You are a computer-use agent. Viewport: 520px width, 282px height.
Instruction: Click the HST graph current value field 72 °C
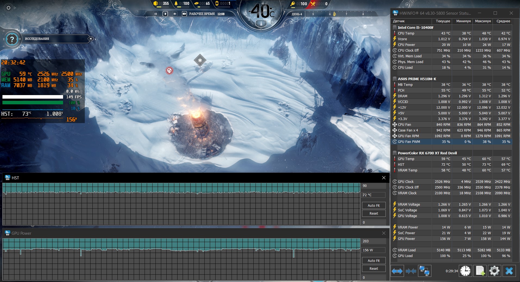point(374,195)
